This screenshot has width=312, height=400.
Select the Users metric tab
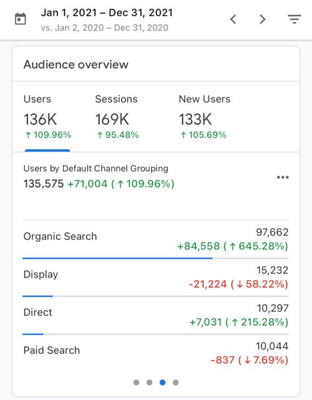47,117
